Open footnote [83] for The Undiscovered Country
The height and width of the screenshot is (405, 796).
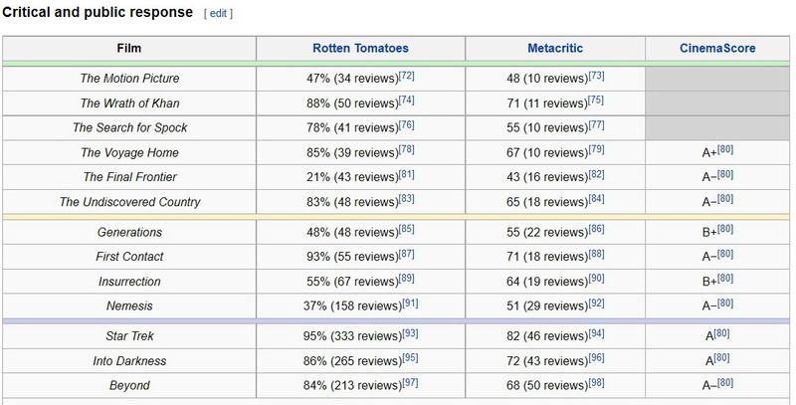407,199
